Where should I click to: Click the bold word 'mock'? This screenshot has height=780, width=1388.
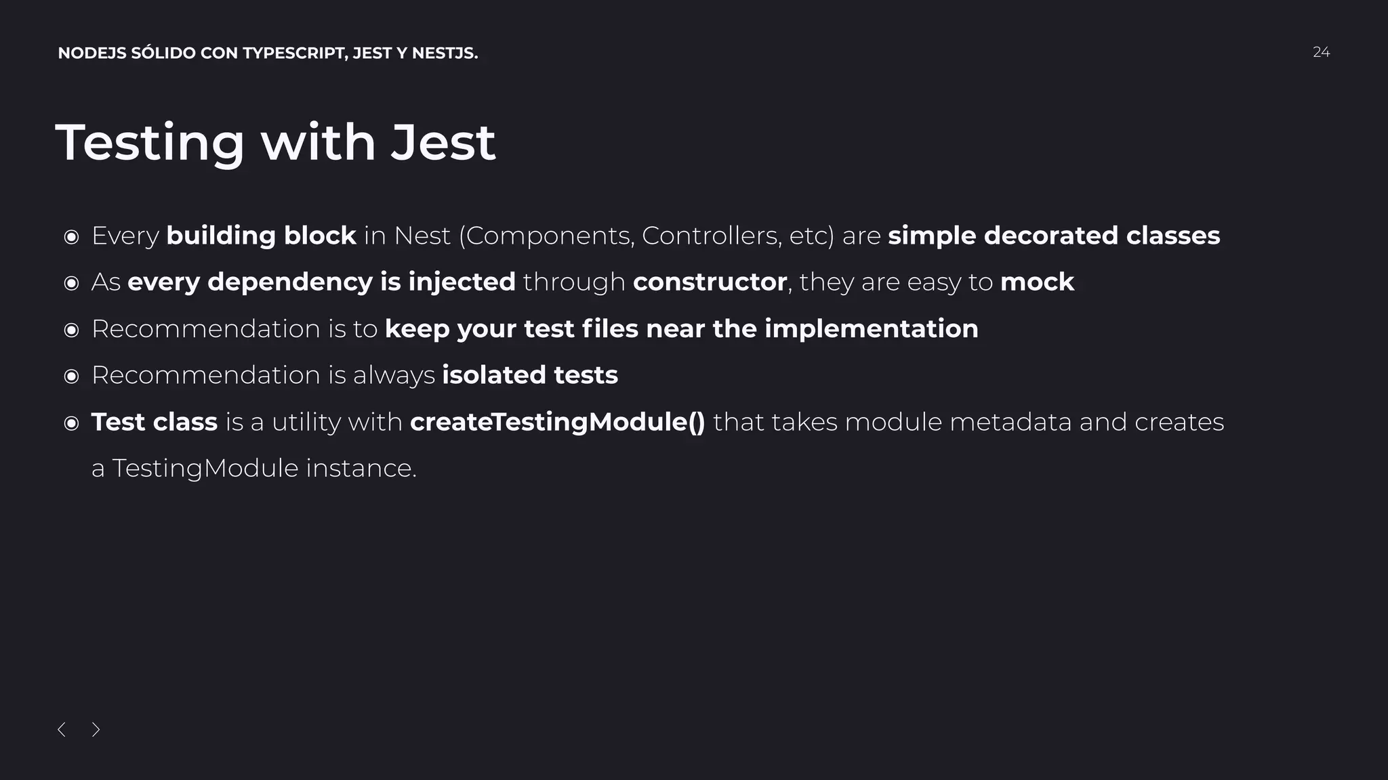point(1037,282)
